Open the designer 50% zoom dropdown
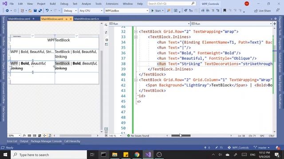The image size is (284, 159). point(14,136)
